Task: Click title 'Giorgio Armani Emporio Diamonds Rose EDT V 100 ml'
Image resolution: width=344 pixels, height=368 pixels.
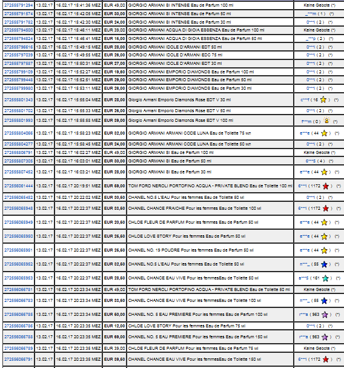Action: click(180, 121)
